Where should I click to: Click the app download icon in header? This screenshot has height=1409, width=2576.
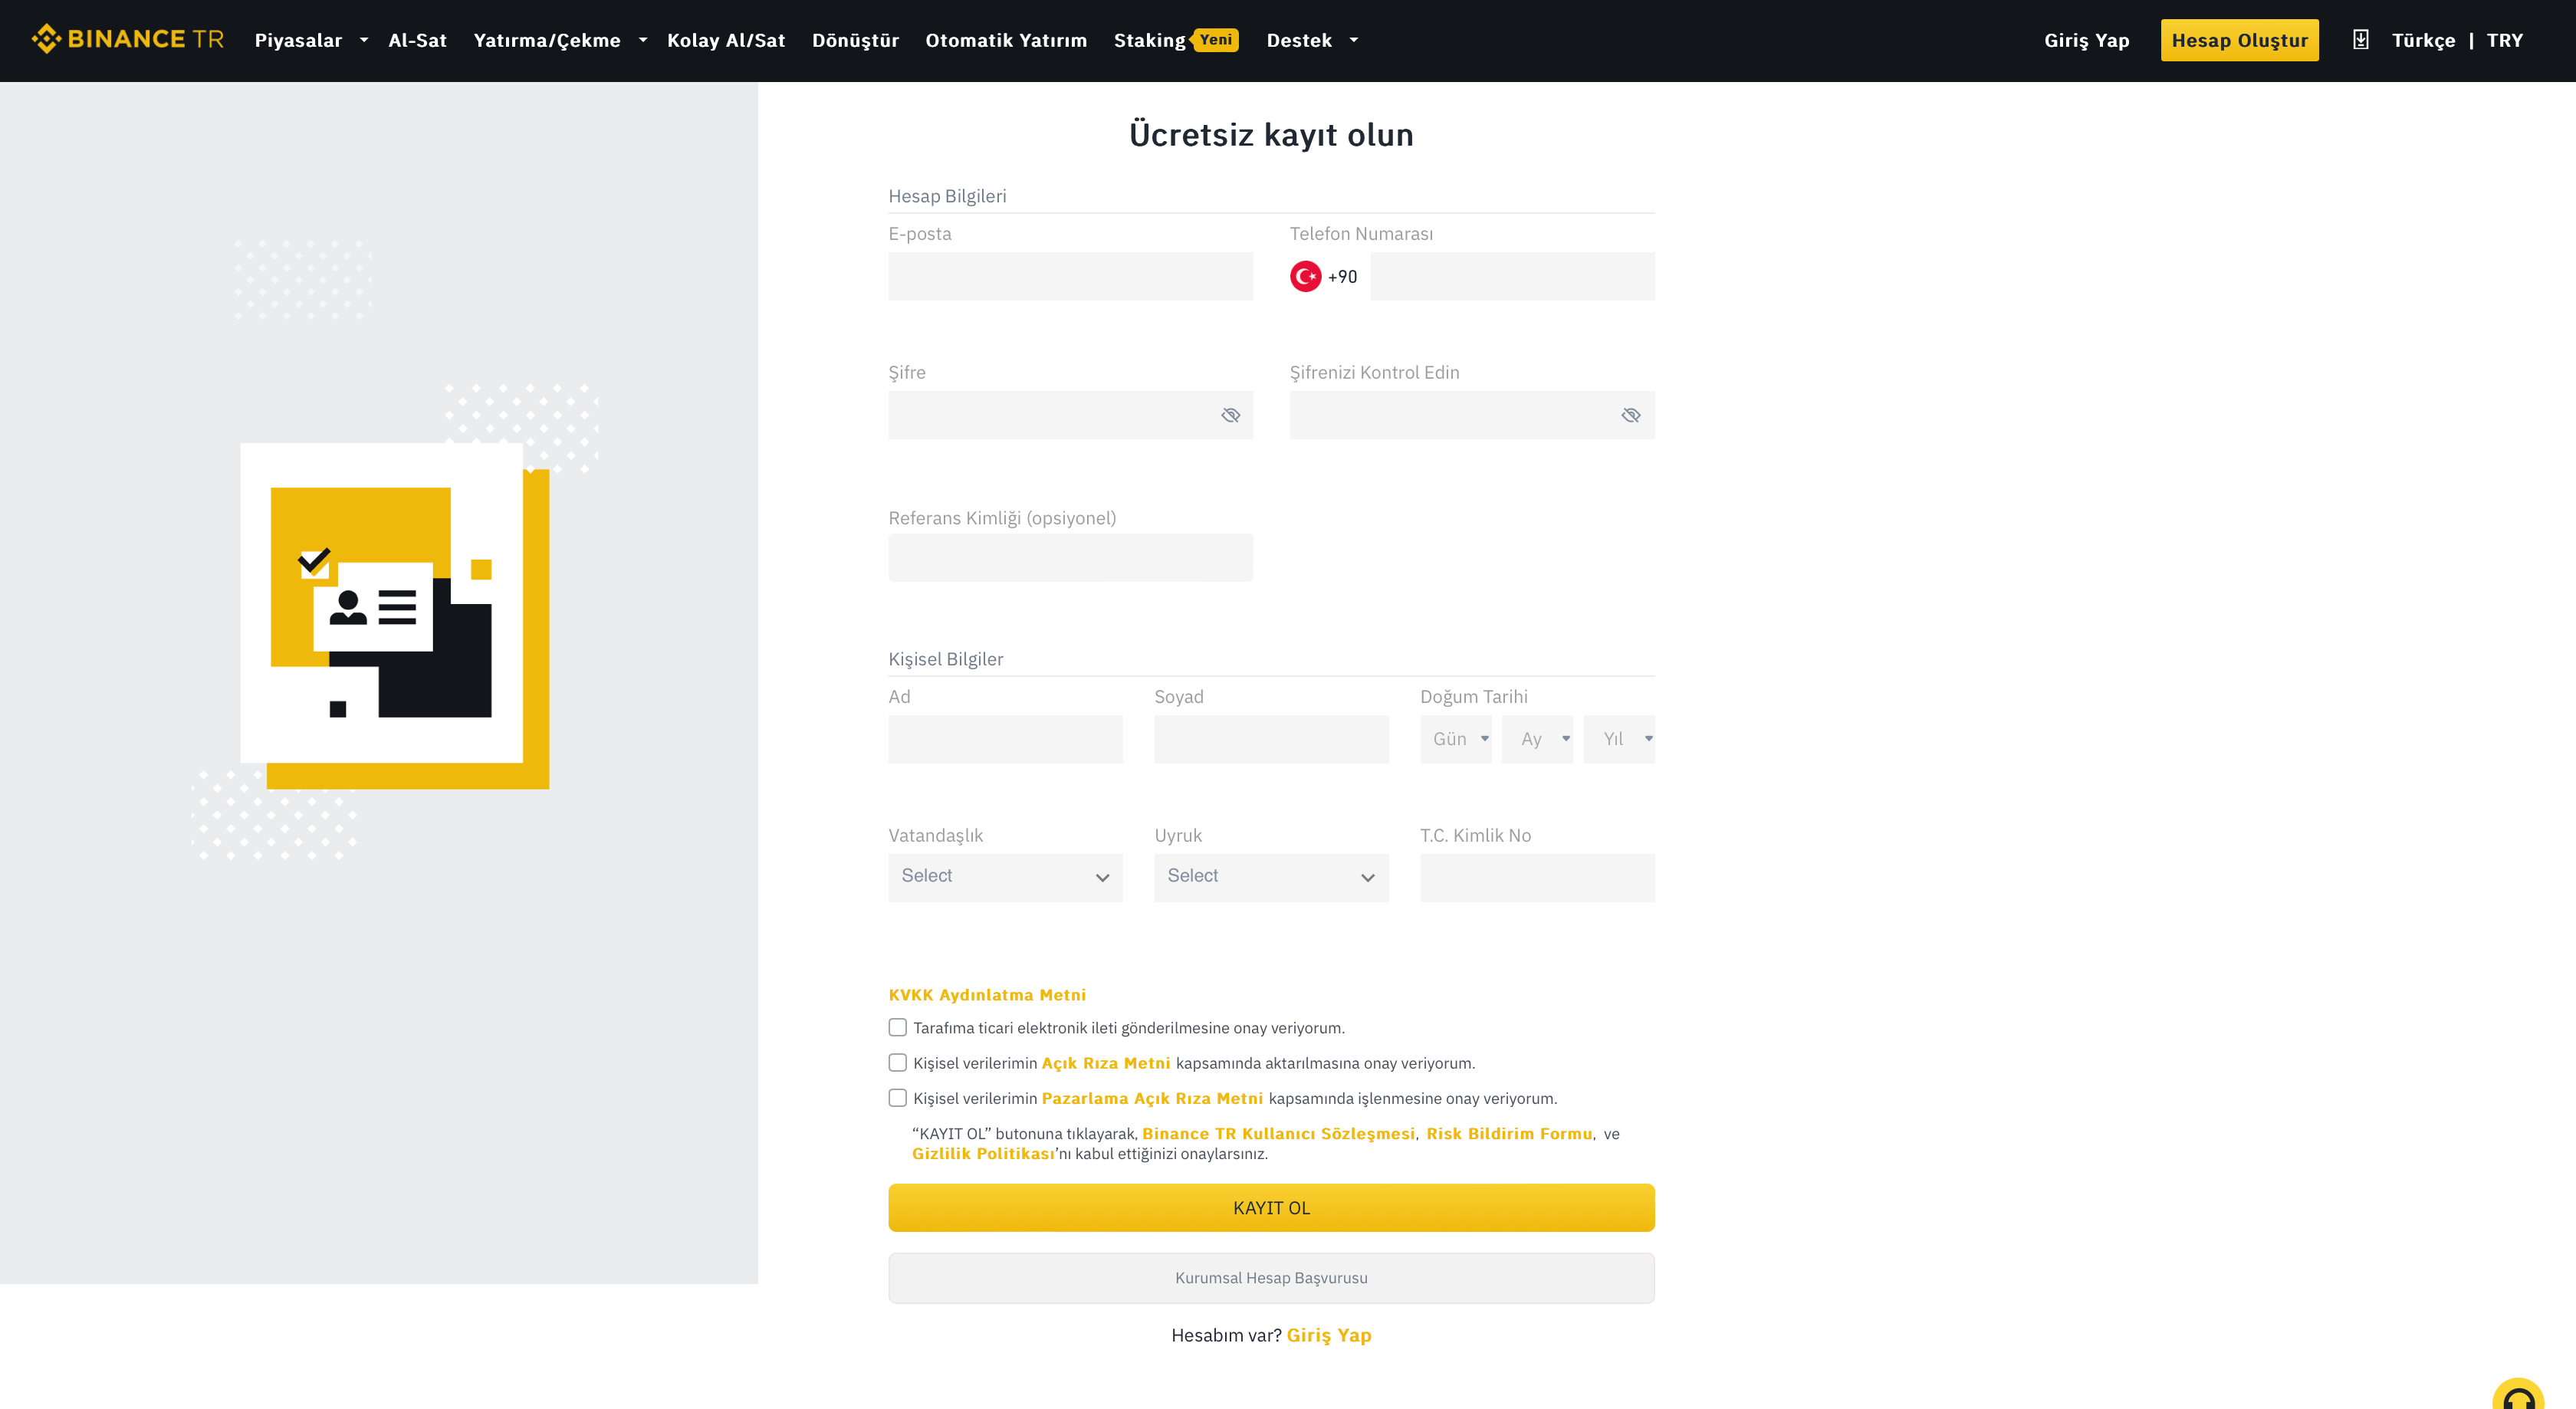coord(2360,40)
